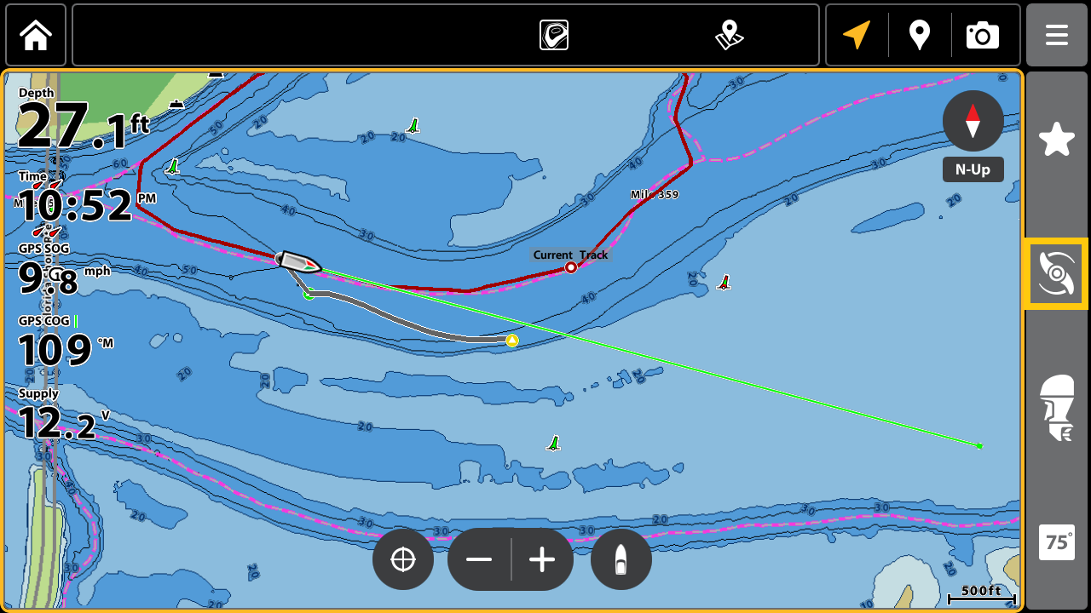The width and height of the screenshot is (1091, 613).
Task: Select the green buoy near bottom center
Action: (x=554, y=444)
